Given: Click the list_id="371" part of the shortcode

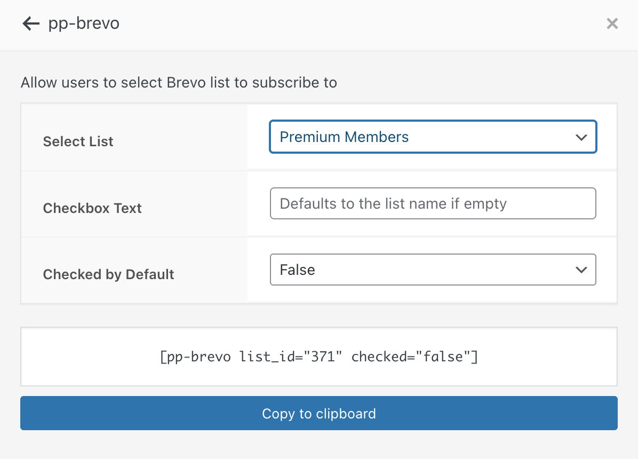Looking at the screenshot, I should 290,357.
